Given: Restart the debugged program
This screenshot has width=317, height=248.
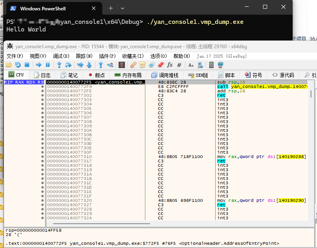Looking at the screenshot, I should (x=18, y=65).
